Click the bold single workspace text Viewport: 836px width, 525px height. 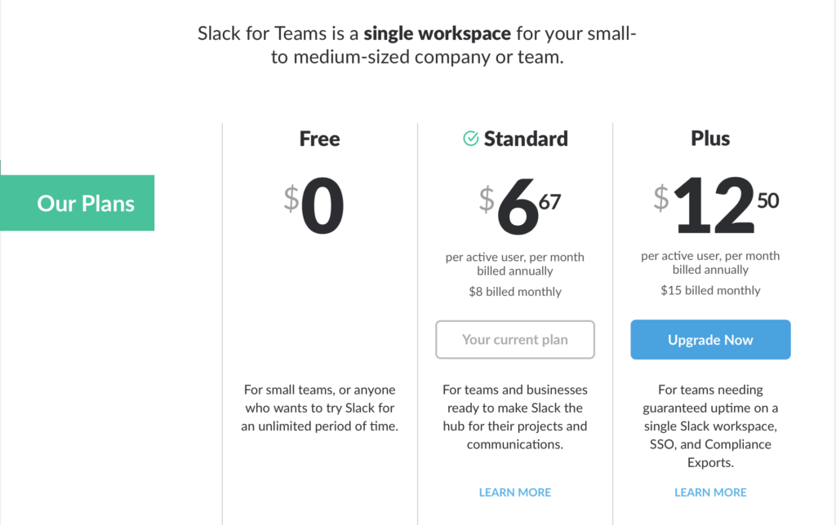click(x=438, y=33)
